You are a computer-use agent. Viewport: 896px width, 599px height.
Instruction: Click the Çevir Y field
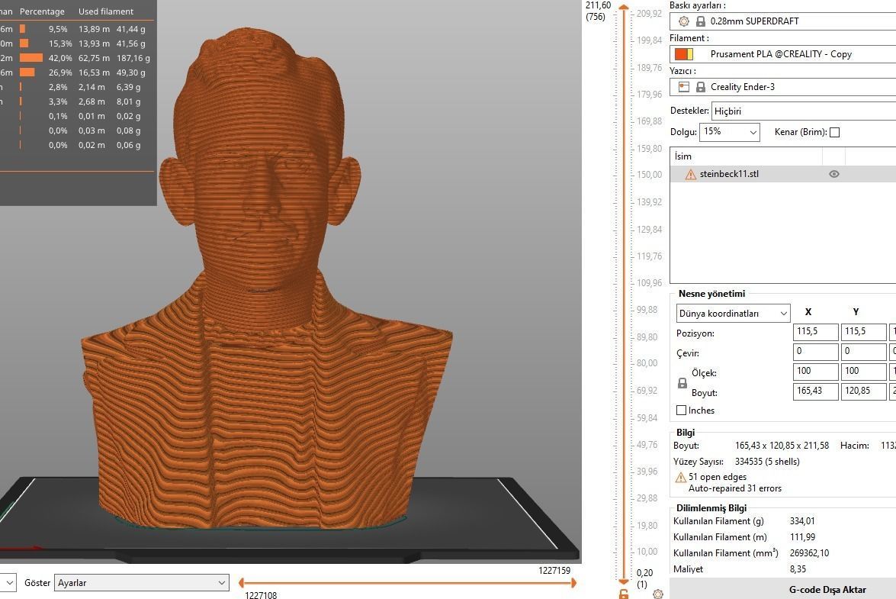point(863,352)
